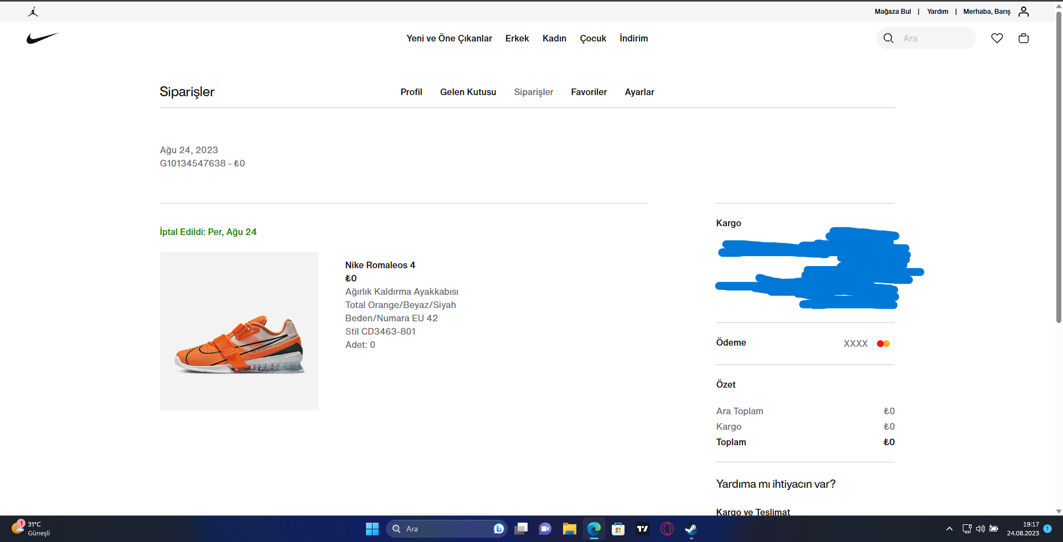Viewport: 1063px width, 542px height.
Task: Switch to the Ayarlar tab
Action: [639, 92]
